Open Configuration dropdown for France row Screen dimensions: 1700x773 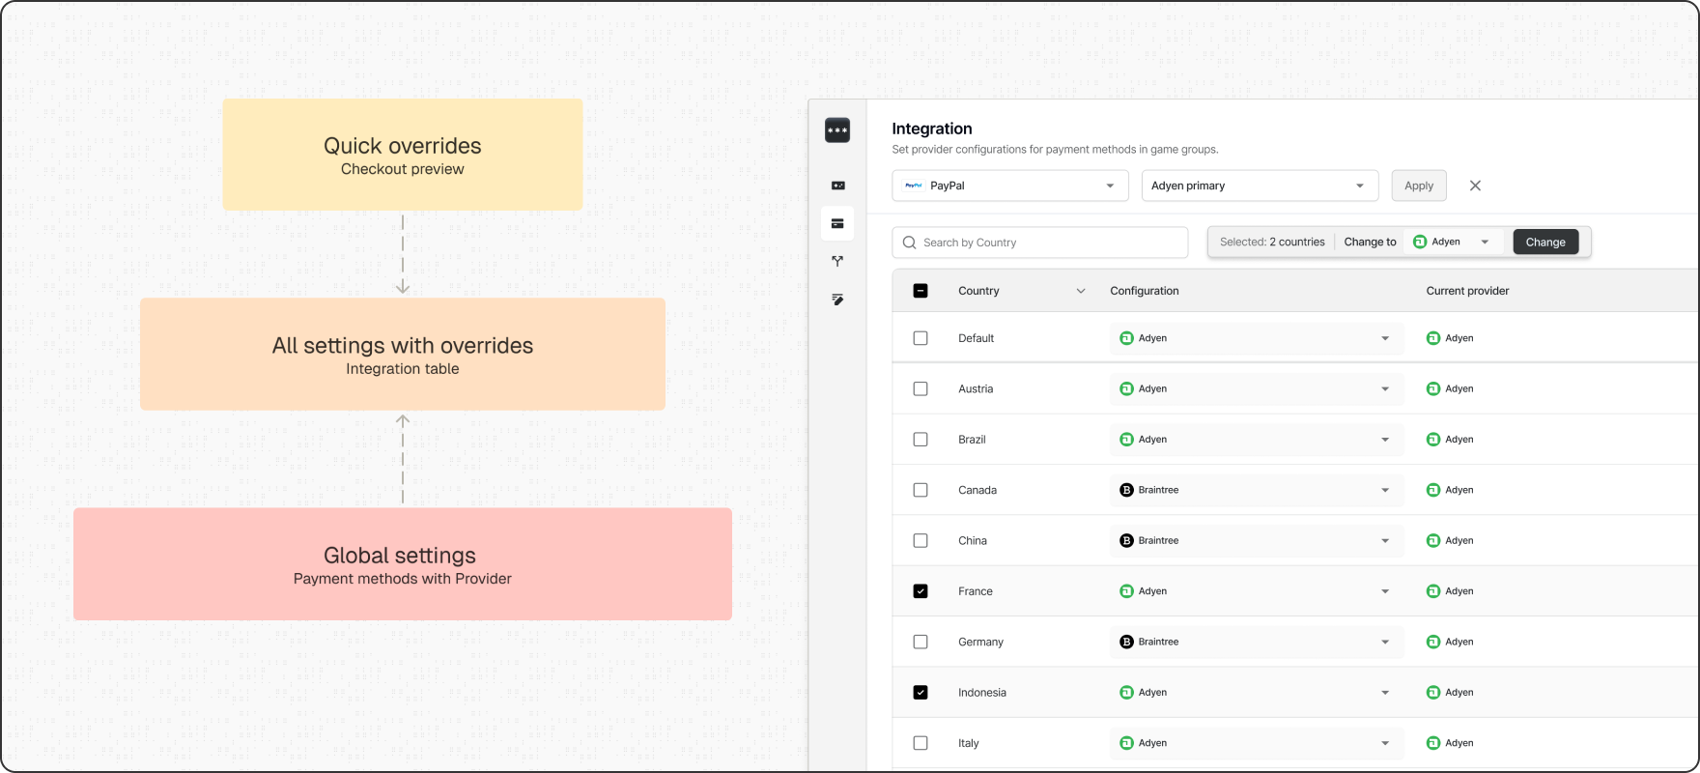(1257, 591)
